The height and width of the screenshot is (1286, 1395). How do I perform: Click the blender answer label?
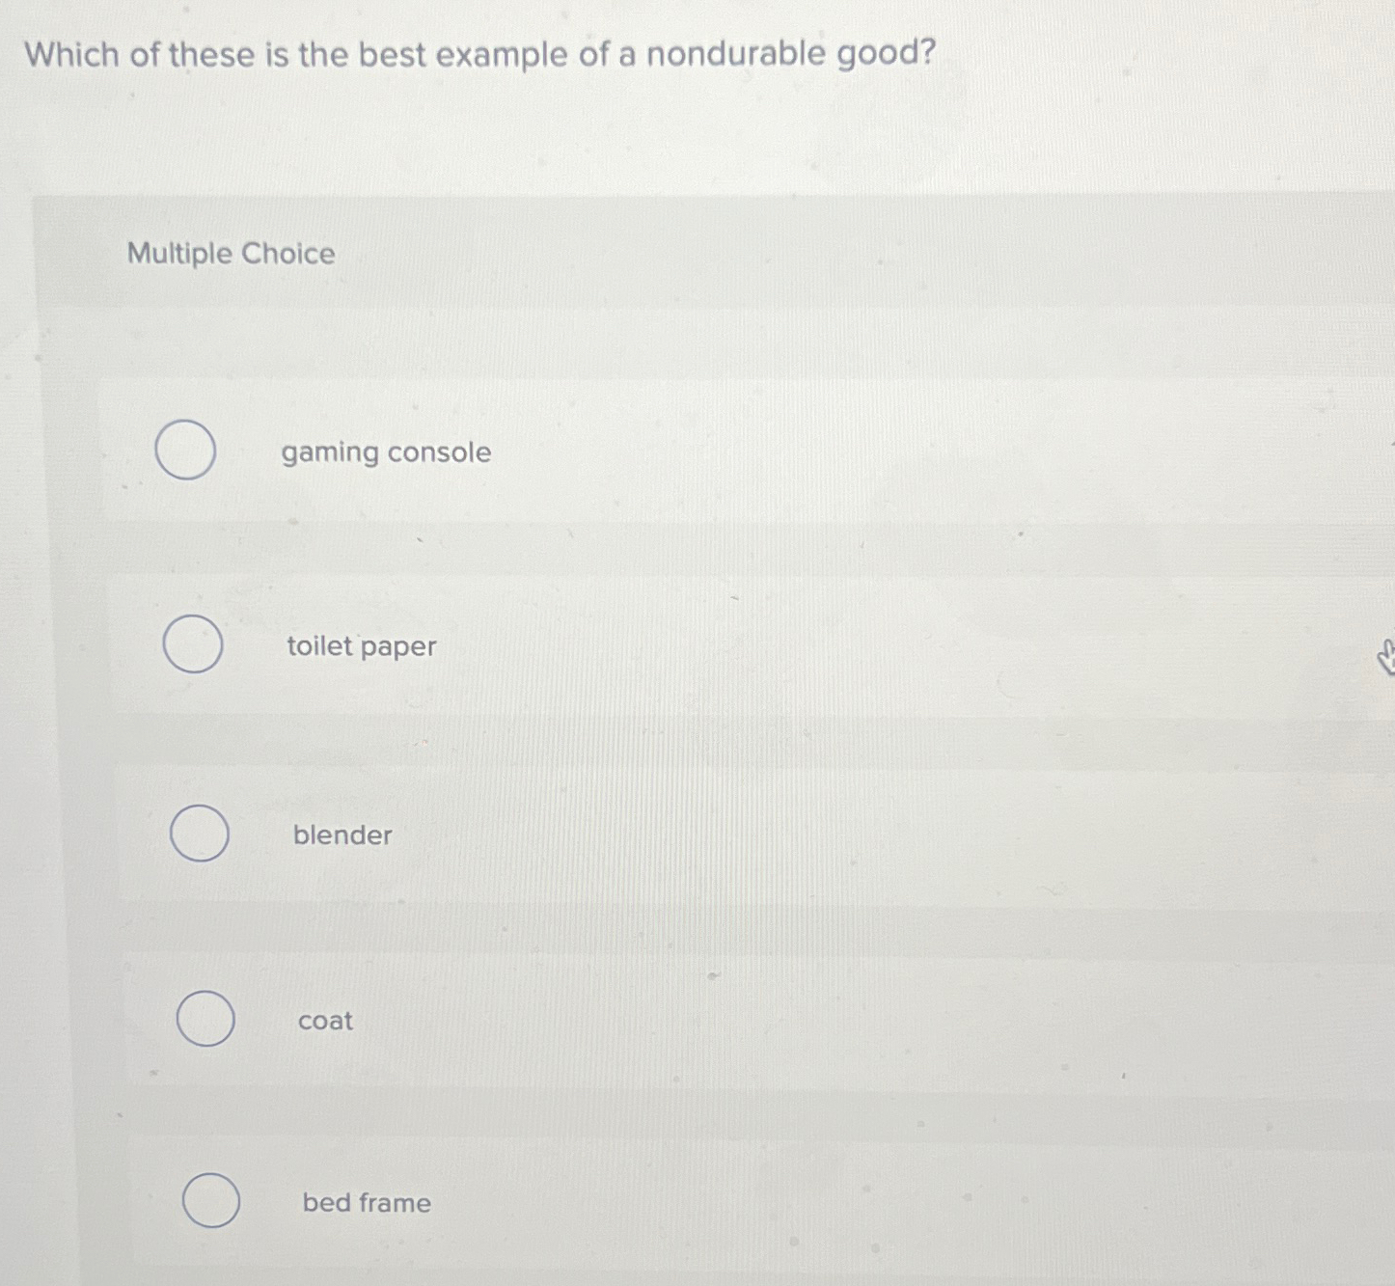(342, 835)
